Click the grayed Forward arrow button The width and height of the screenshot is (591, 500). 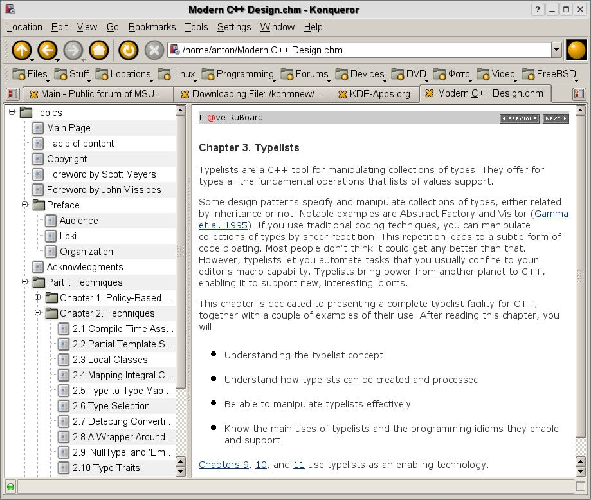[73, 50]
